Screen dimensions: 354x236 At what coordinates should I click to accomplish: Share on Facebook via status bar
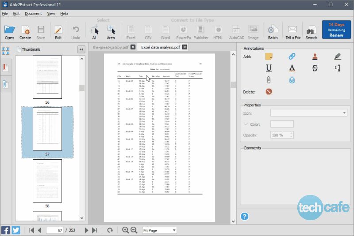pyautogui.click(x=5, y=230)
